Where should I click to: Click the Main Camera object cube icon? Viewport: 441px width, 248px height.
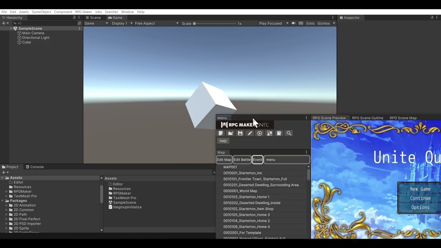[x=19, y=33]
